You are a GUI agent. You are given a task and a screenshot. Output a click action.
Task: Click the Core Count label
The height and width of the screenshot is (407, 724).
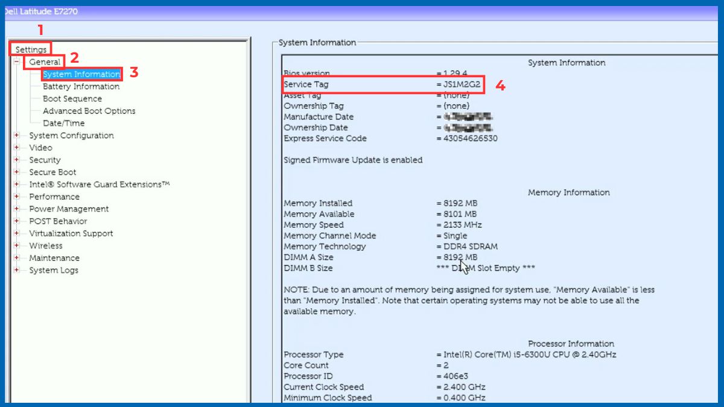[x=306, y=366]
